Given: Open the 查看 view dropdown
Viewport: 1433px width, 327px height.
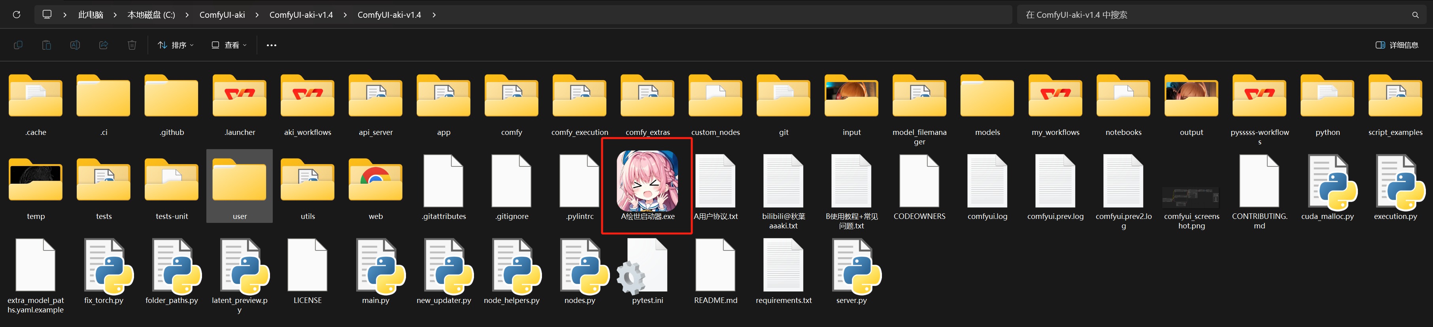Looking at the screenshot, I should point(228,45).
